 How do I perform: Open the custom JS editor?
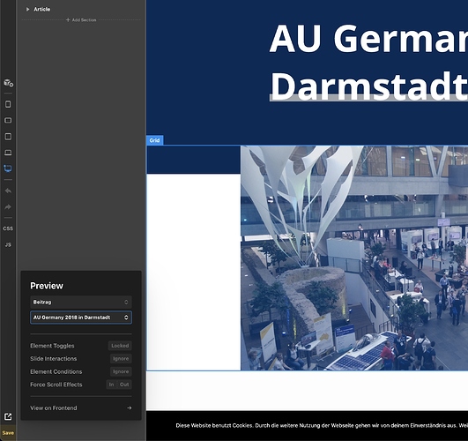[8, 244]
